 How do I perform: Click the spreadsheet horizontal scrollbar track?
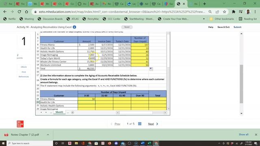tap(141, 113)
